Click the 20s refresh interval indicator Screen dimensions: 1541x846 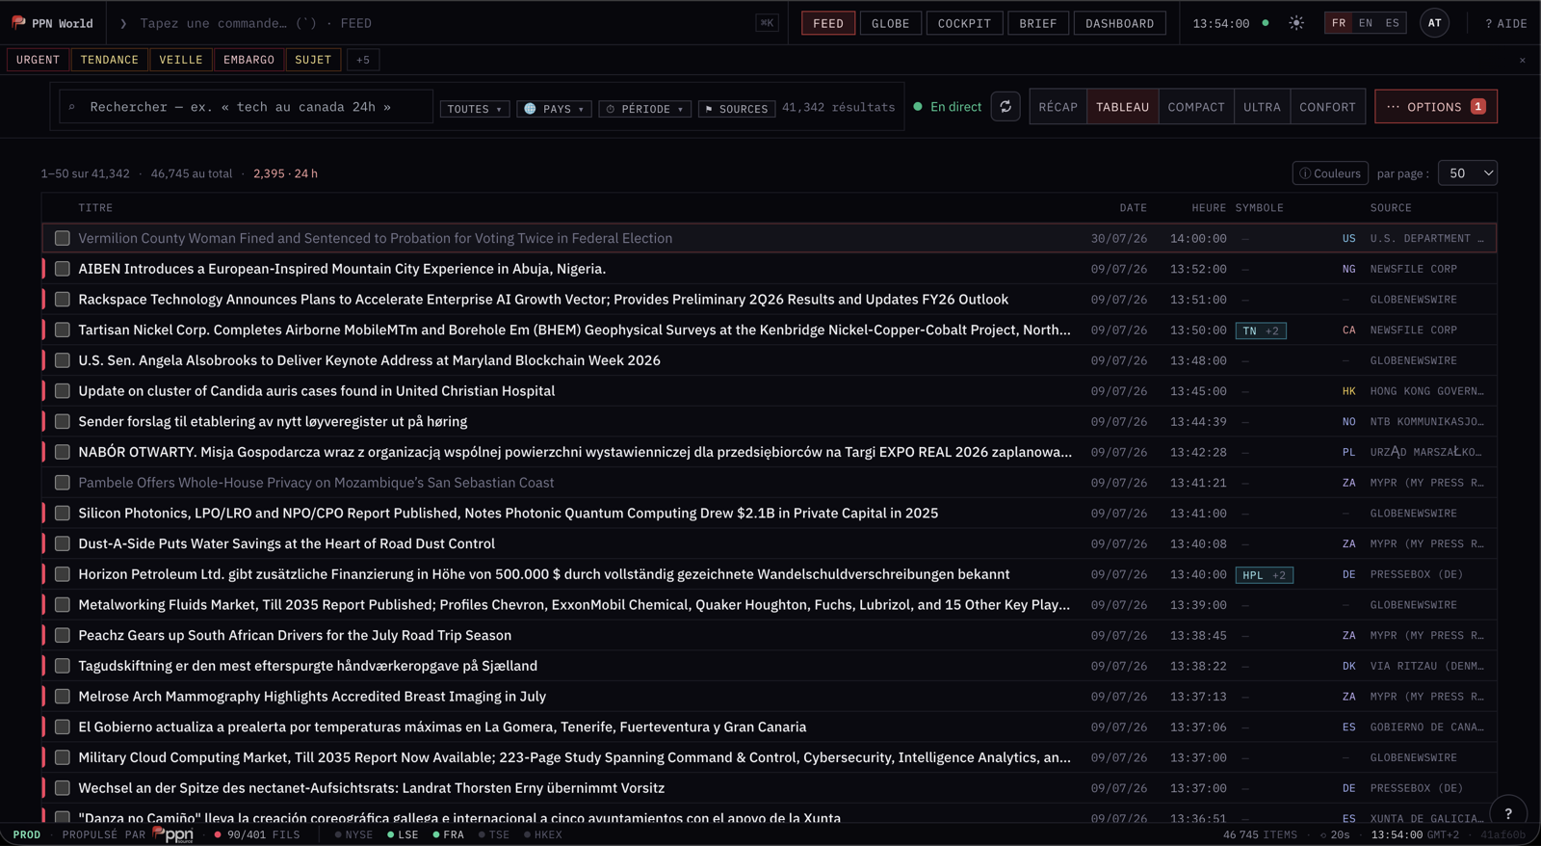(1335, 834)
